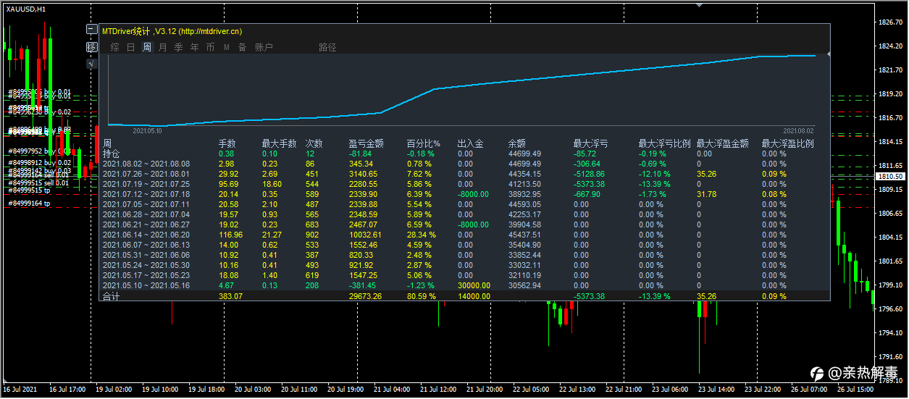
Task: Click the M icon in tab row
Action: pos(227,48)
